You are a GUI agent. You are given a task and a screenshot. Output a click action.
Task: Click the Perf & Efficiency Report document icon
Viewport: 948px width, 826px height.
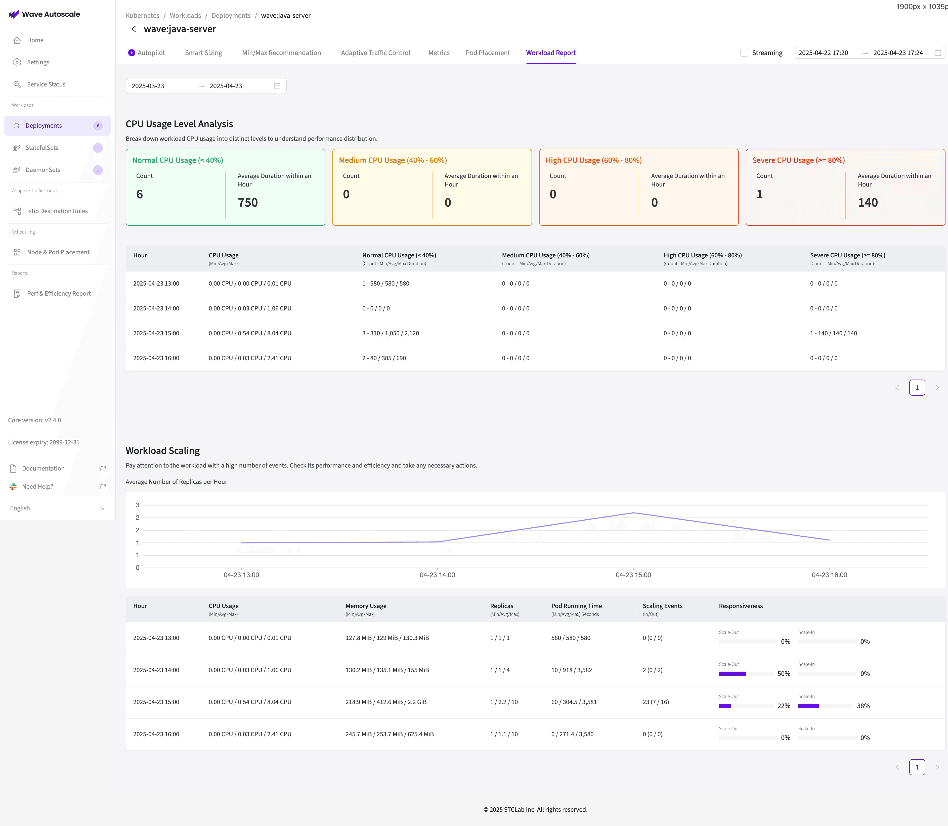[x=17, y=294]
